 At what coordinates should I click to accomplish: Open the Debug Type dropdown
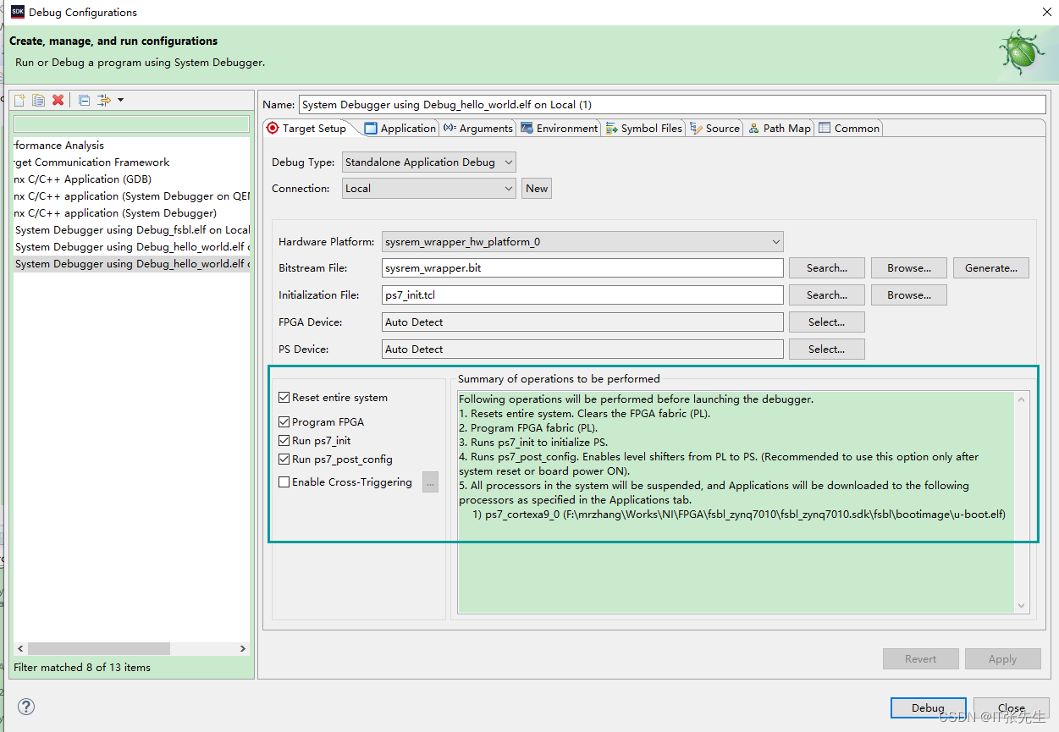coord(429,162)
